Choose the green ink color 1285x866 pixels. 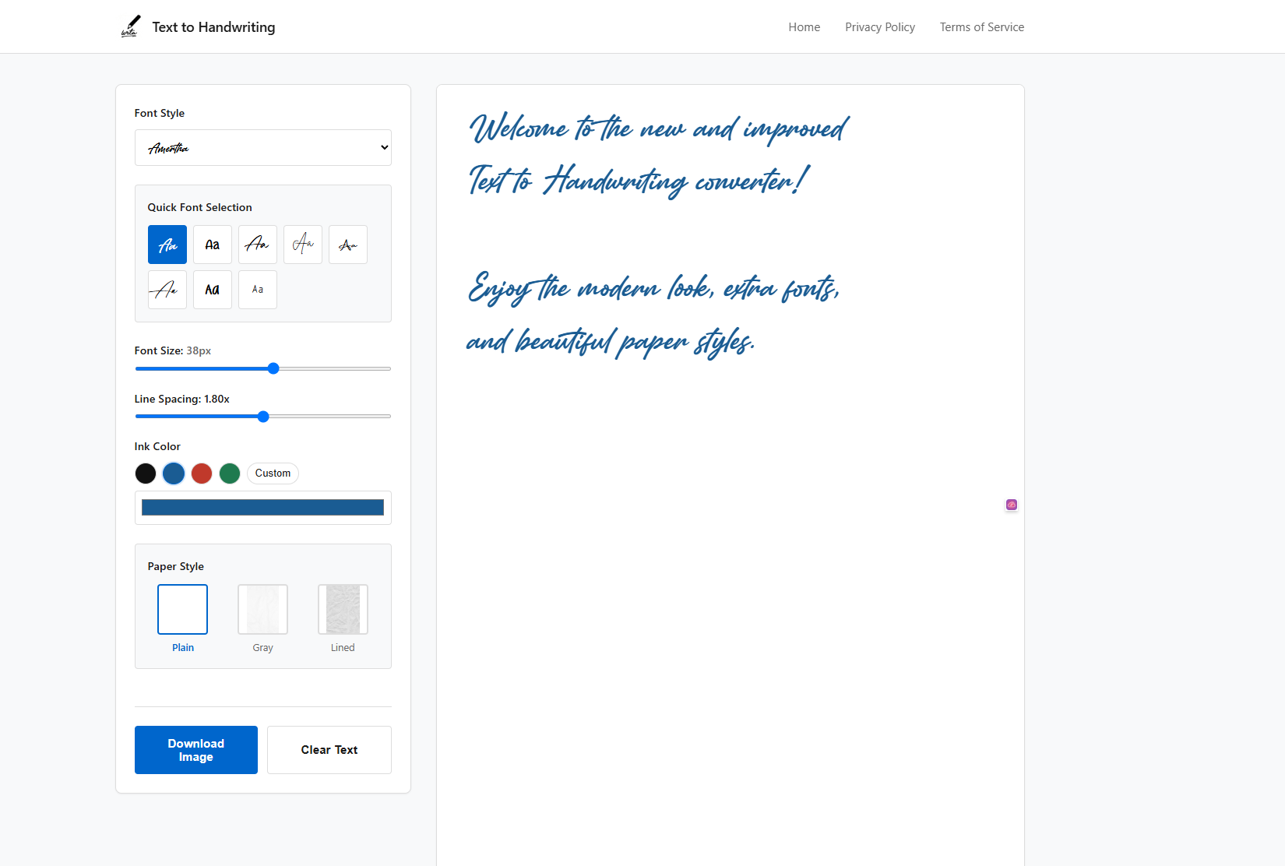click(x=230, y=473)
